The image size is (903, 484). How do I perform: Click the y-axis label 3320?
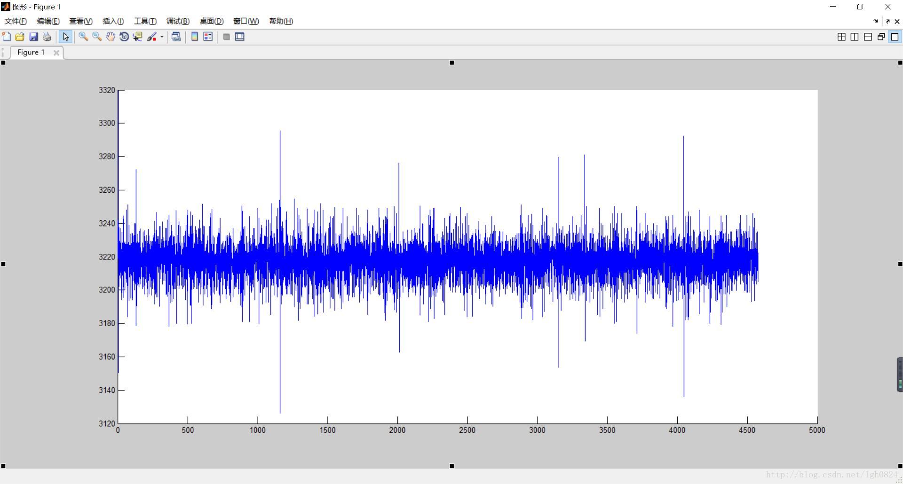point(107,90)
